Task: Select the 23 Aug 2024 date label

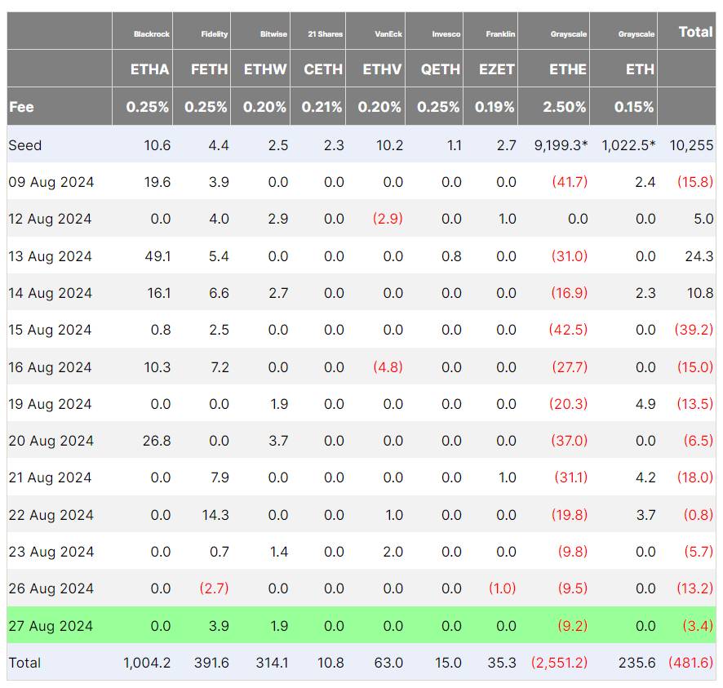Action: point(51,552)
